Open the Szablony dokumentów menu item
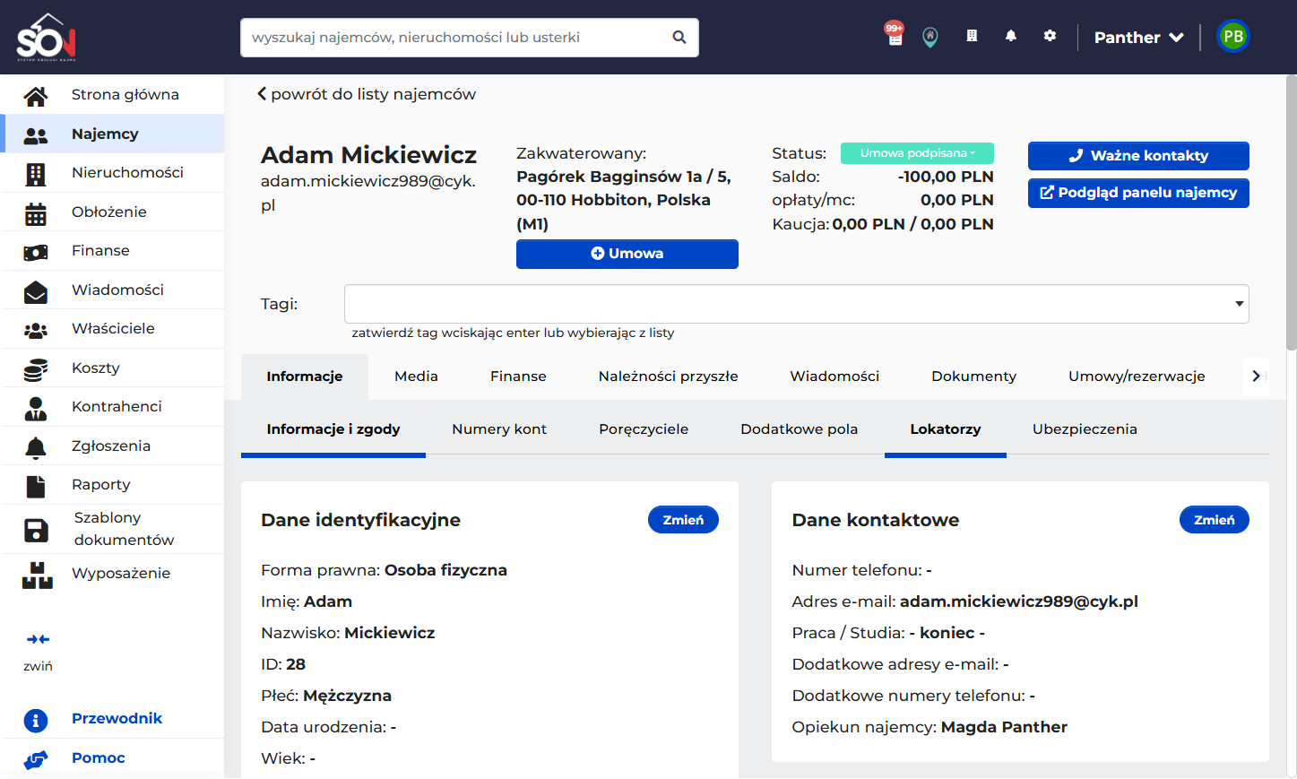This screenshot has width=1297, height=779. coord(113,529)
